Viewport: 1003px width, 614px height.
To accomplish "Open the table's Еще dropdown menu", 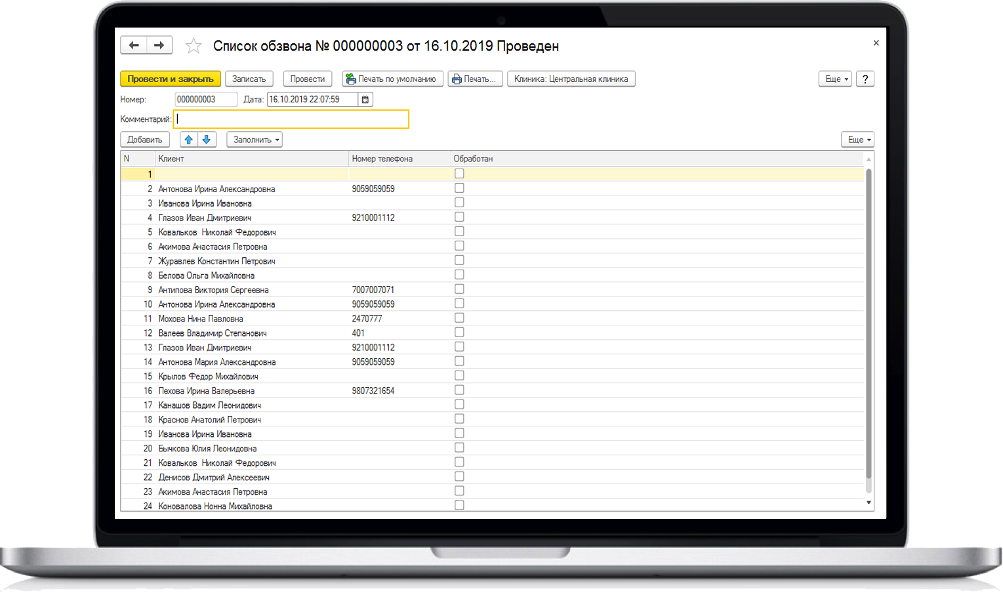I will click(857, 140).
